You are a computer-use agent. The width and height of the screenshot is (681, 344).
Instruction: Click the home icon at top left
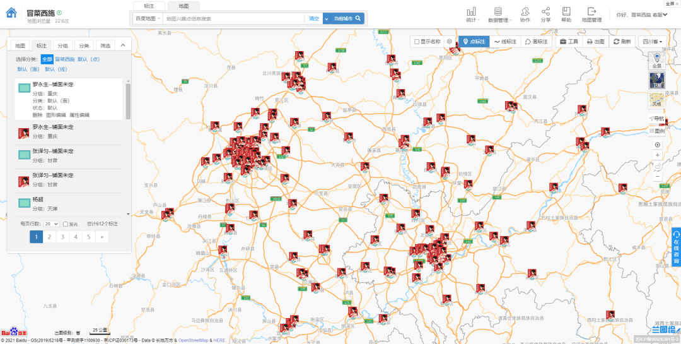coord(11,14)
